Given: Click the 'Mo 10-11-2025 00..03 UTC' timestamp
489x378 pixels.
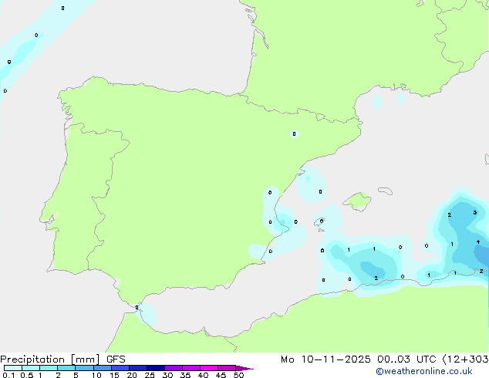Looking at the screenshot, I should coord(359,359).
